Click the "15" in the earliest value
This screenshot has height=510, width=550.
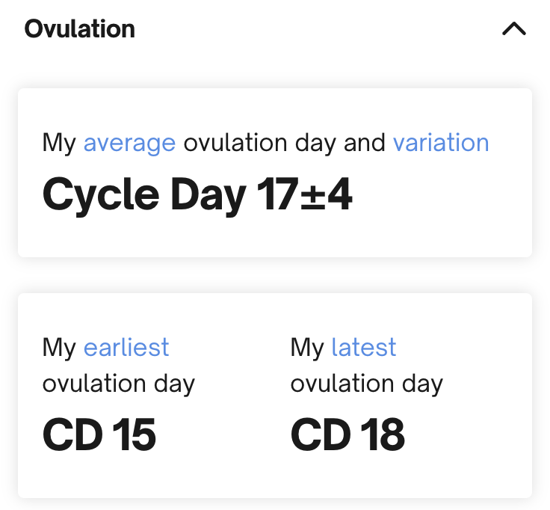134,434
